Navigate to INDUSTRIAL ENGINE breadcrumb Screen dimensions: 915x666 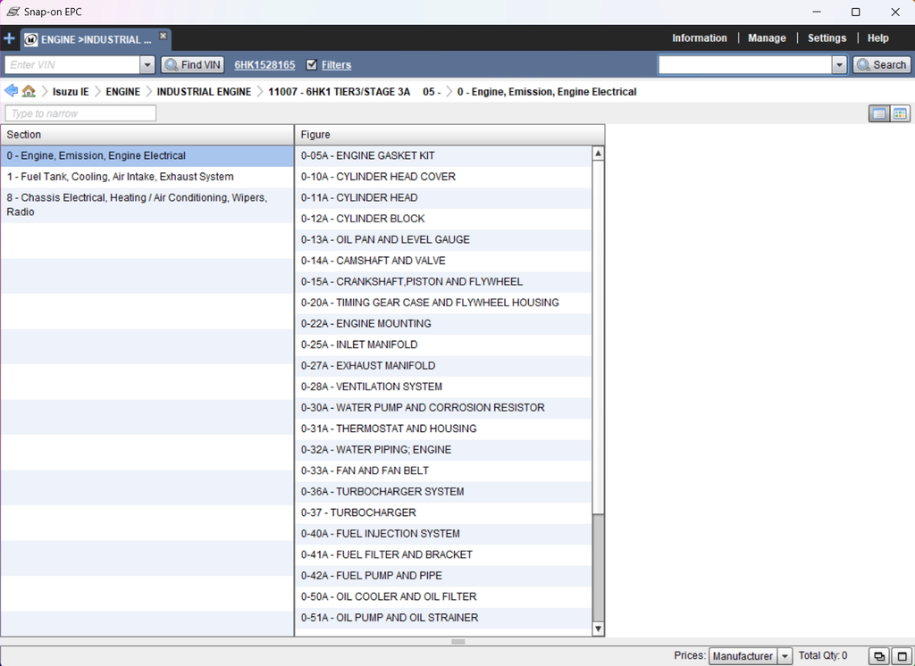[204, 92]
